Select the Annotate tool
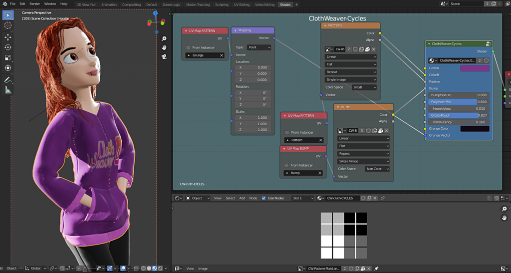The height and width of the screenshot is (273, 511). pos(8,80)
